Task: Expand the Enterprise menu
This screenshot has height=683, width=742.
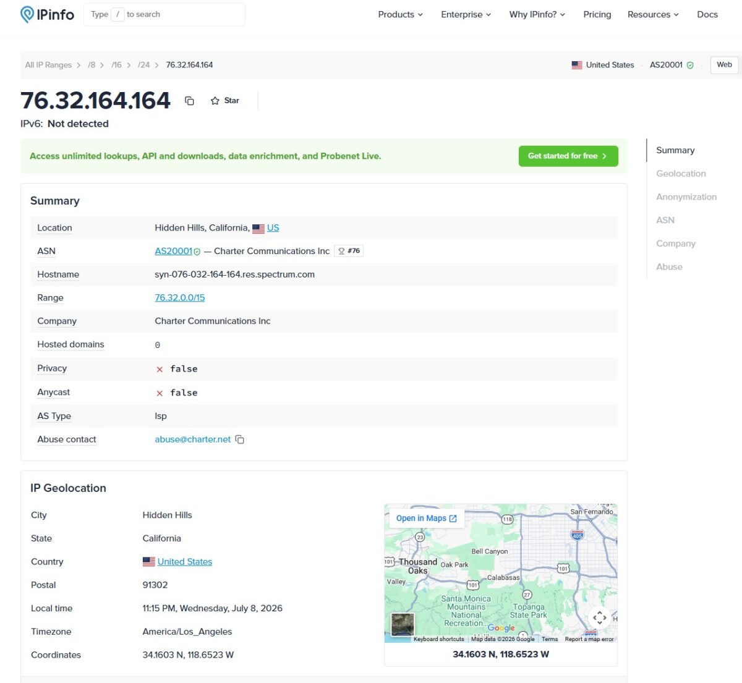Action: pos(466,14)
